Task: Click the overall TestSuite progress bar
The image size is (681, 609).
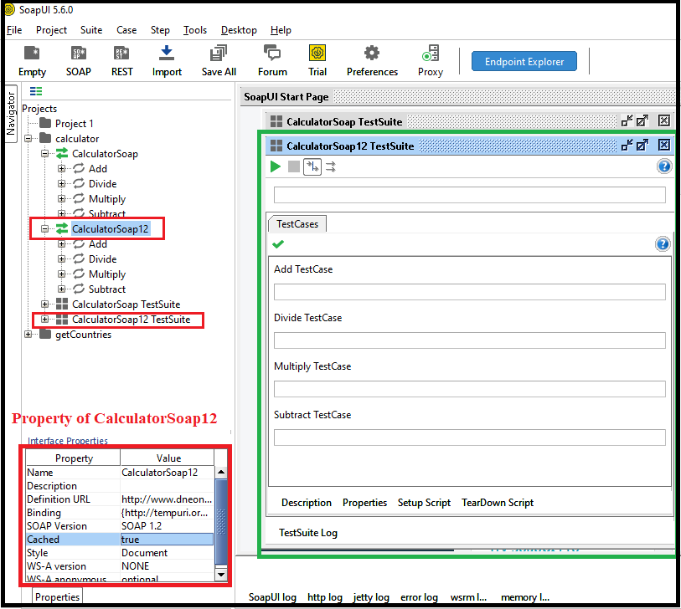Action: pyautogui.click(x=469, y=195)
